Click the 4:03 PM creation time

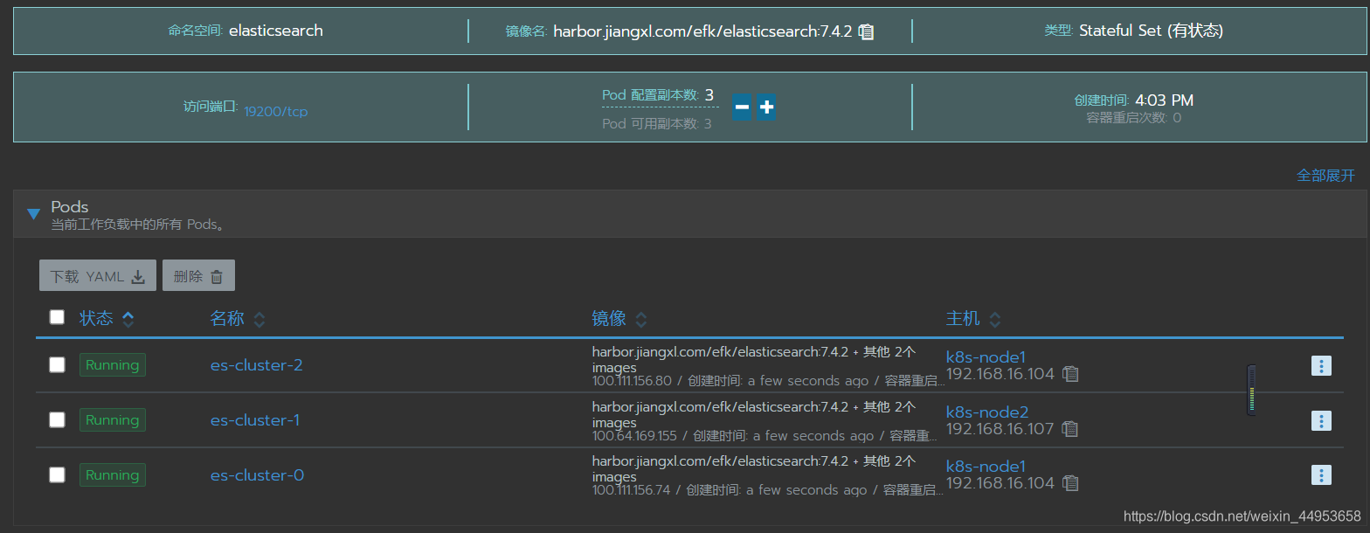(x=1164, y=100)
